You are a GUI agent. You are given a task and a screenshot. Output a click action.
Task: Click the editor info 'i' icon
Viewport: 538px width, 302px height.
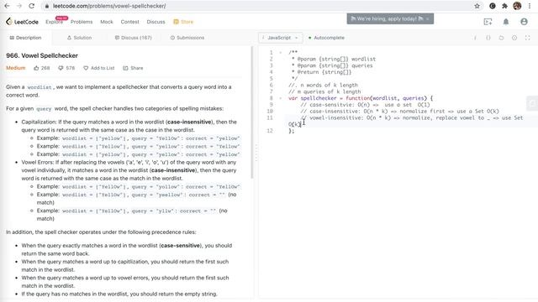pos(475,38)
